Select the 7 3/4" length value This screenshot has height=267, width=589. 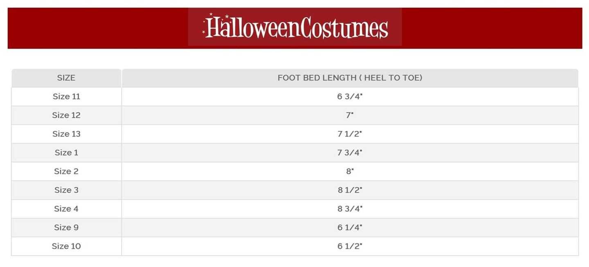coord(350,153)
